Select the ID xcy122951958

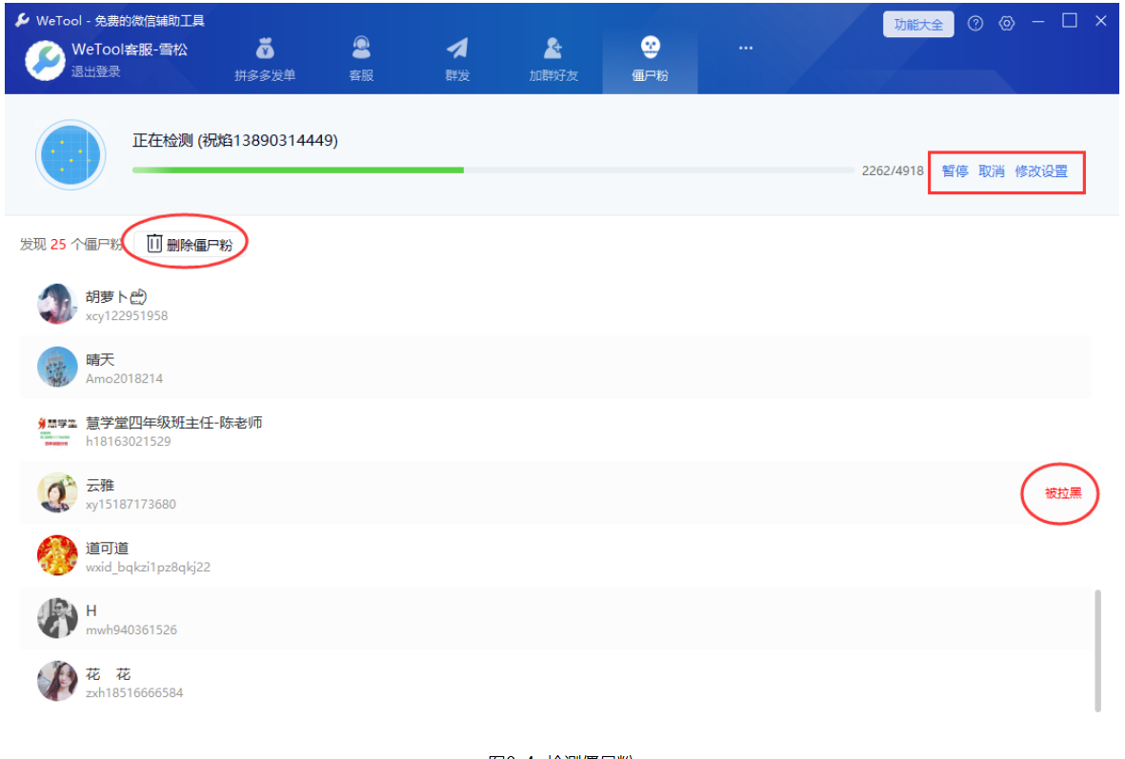pyautogui.click(x=127, y=315)
